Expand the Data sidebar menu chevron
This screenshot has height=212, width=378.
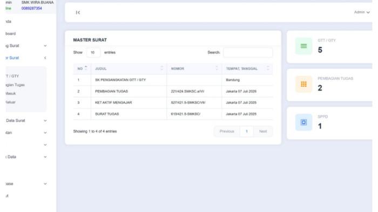[45, 157]
